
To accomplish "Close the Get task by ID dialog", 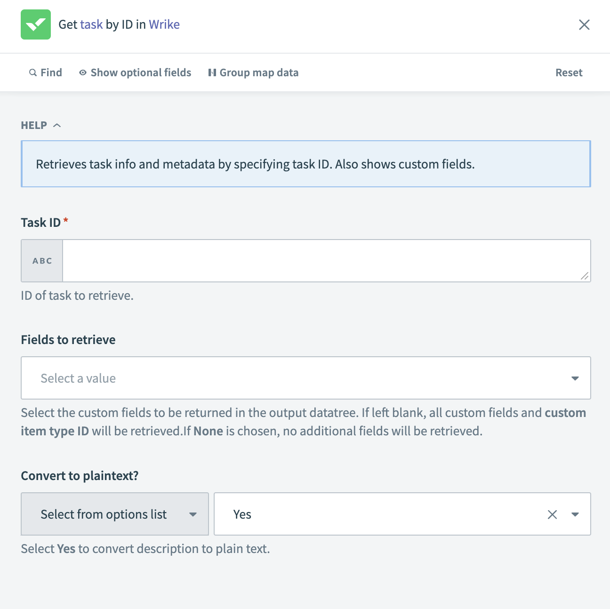I will [x=584, y=24].
